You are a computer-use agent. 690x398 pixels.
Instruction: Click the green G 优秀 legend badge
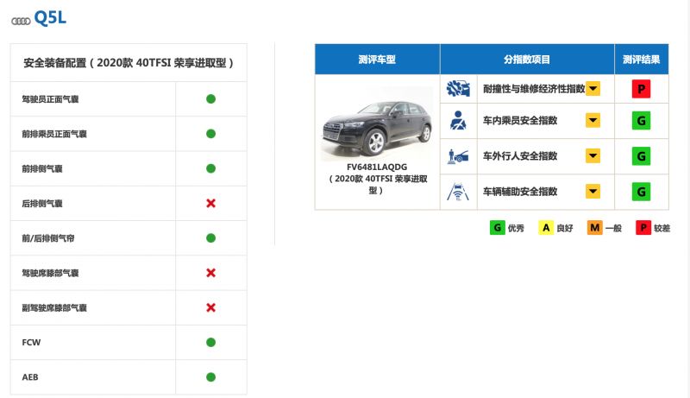[498, 228]
